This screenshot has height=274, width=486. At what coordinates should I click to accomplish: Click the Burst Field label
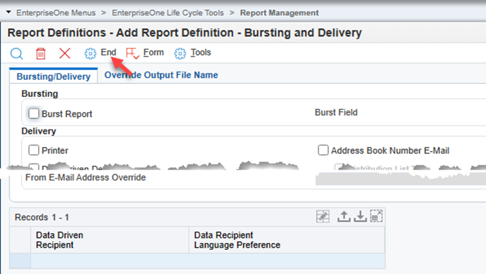tap(336, 113)
